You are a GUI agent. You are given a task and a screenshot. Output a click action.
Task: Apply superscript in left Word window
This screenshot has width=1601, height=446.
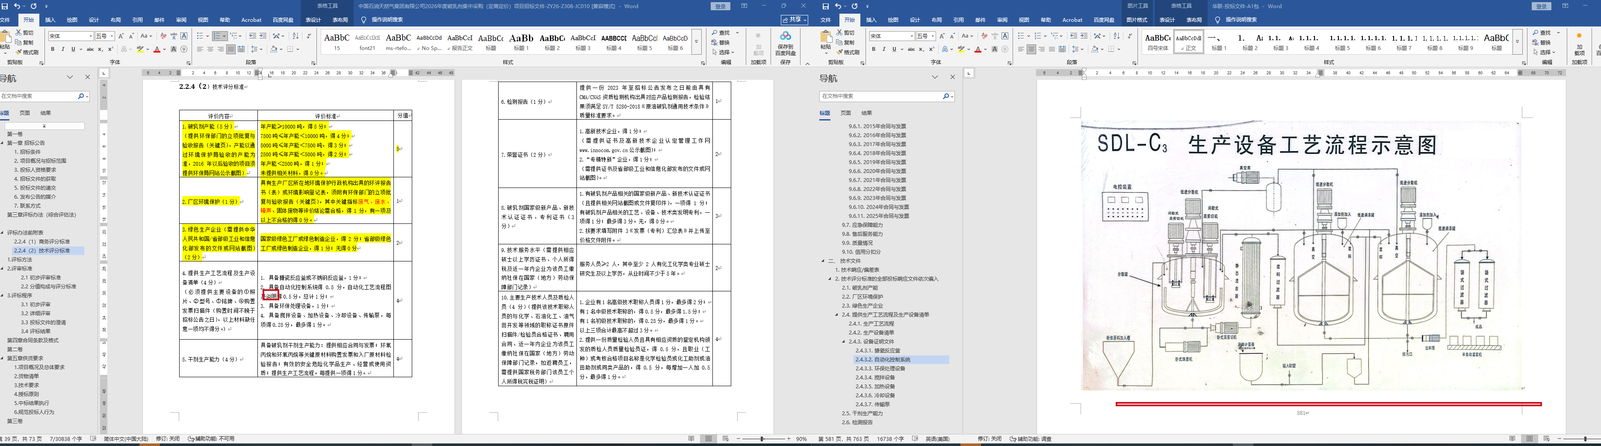(111, 49)
